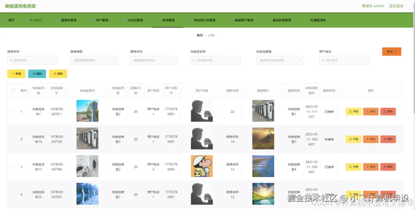415x209 pixels.
Task: Check the checkbox for table row 1
Action: click(x=13, y=111)
